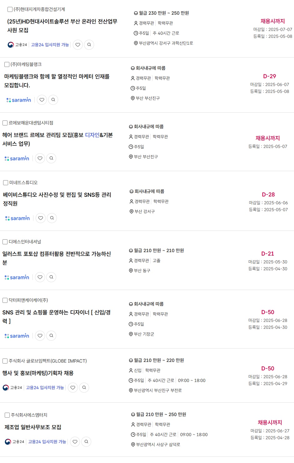Select the 디에스인터네셔널 checkbox

coord(5,242)
